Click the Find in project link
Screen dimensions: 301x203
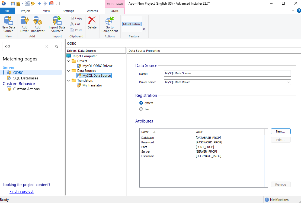[x=21, y=191]
